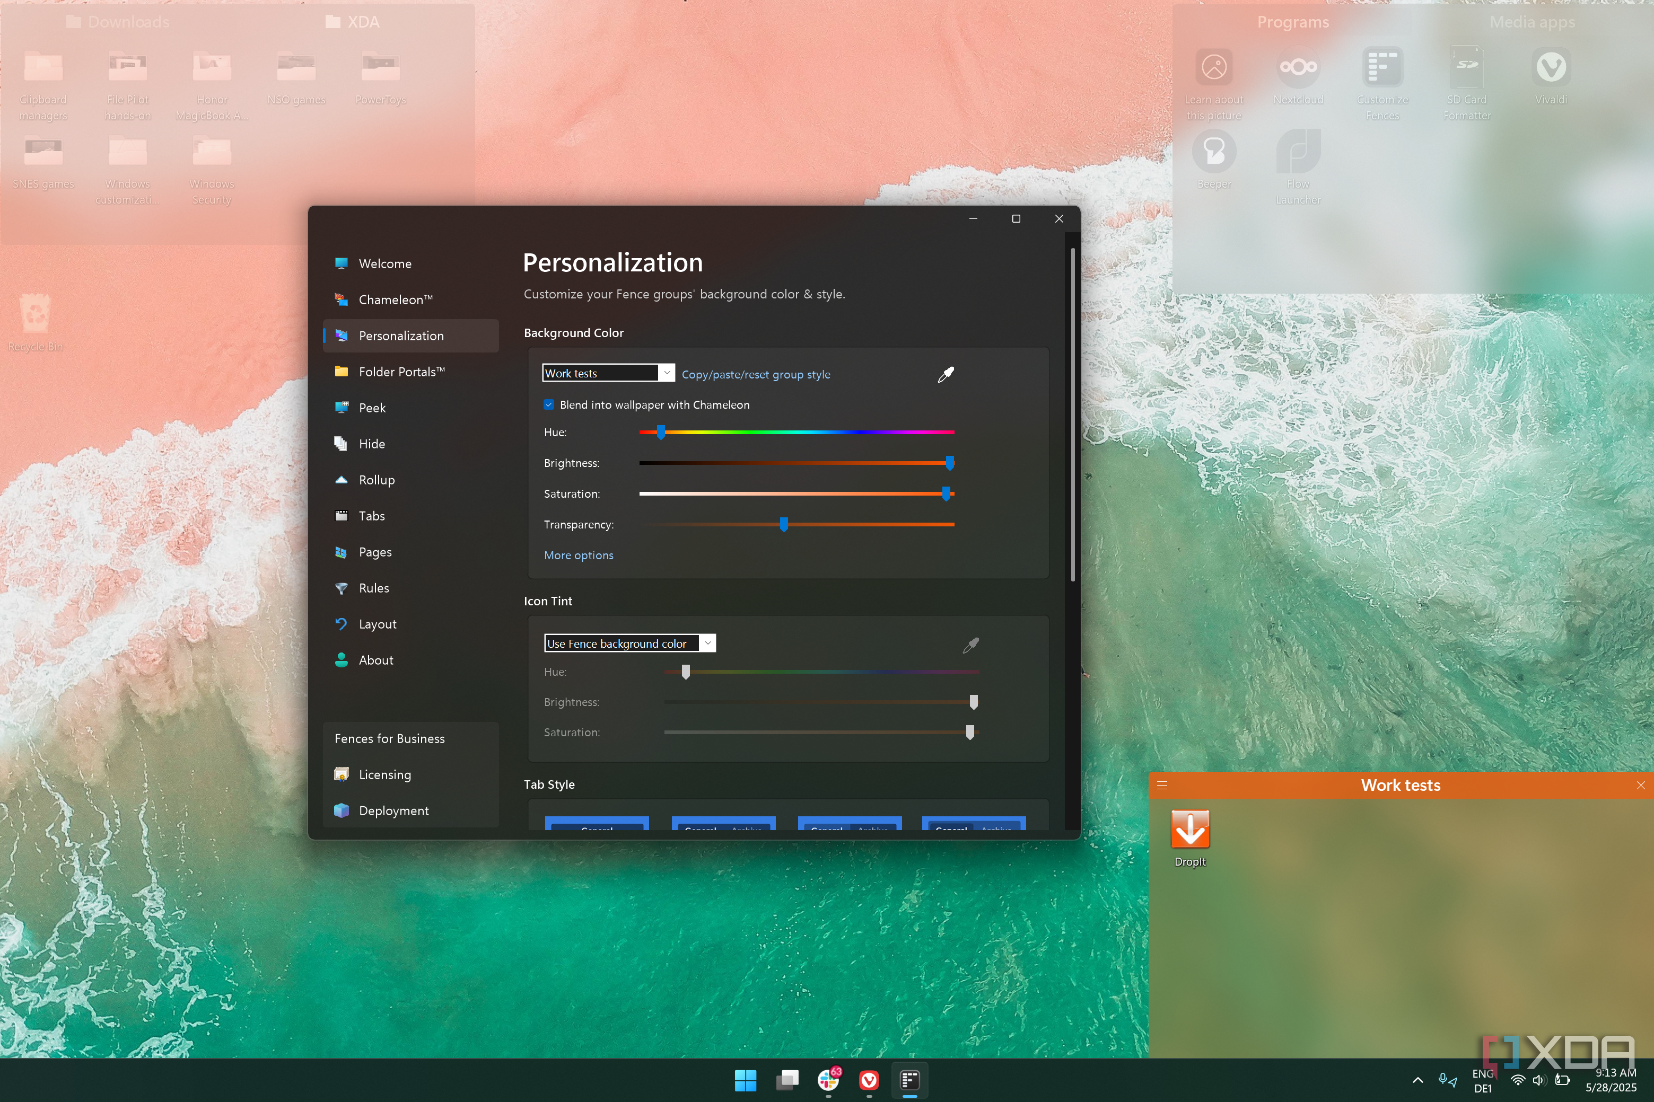Go to the Welcome section
Screen dimensions: 1654x1102
coord(410,263)
